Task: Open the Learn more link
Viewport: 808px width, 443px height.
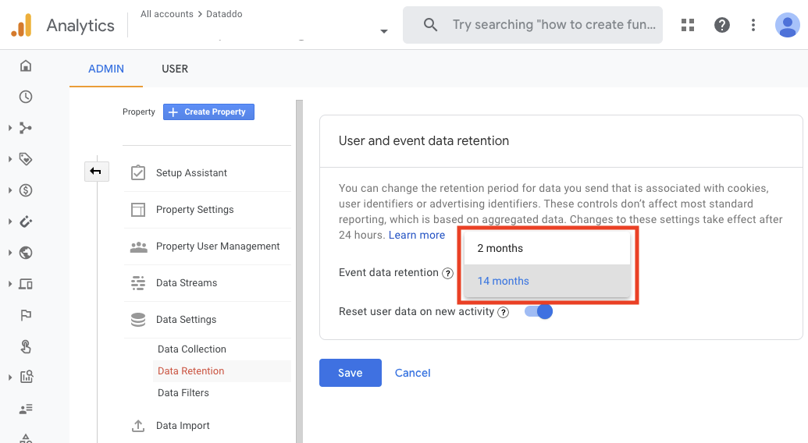Action: coord(417,235)
